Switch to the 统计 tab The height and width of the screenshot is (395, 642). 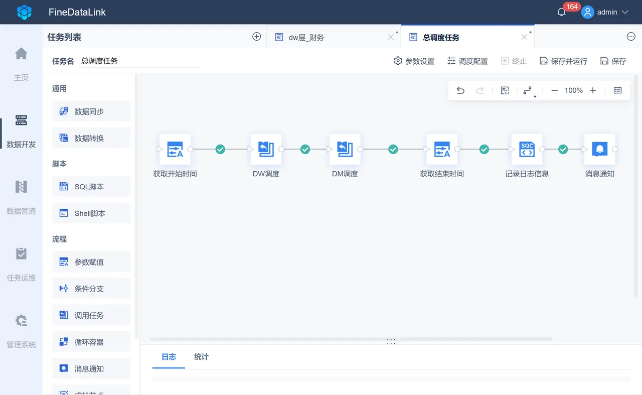pos(201,357)
